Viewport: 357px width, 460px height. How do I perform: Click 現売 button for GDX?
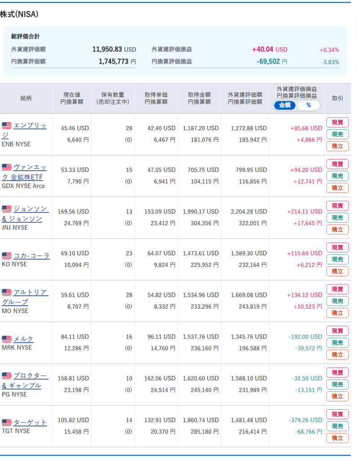337,176
